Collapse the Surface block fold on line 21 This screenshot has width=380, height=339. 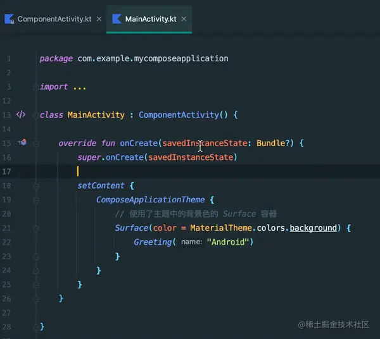click(x=36, y=228)
